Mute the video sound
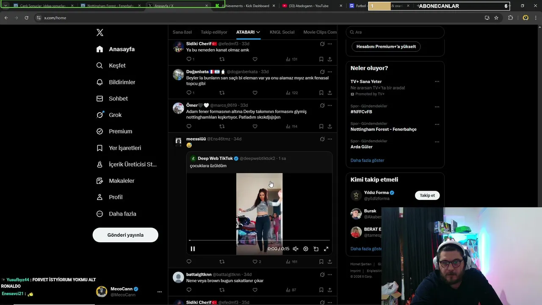Viewport: 542px width, 305px height. tap(296, 249)
